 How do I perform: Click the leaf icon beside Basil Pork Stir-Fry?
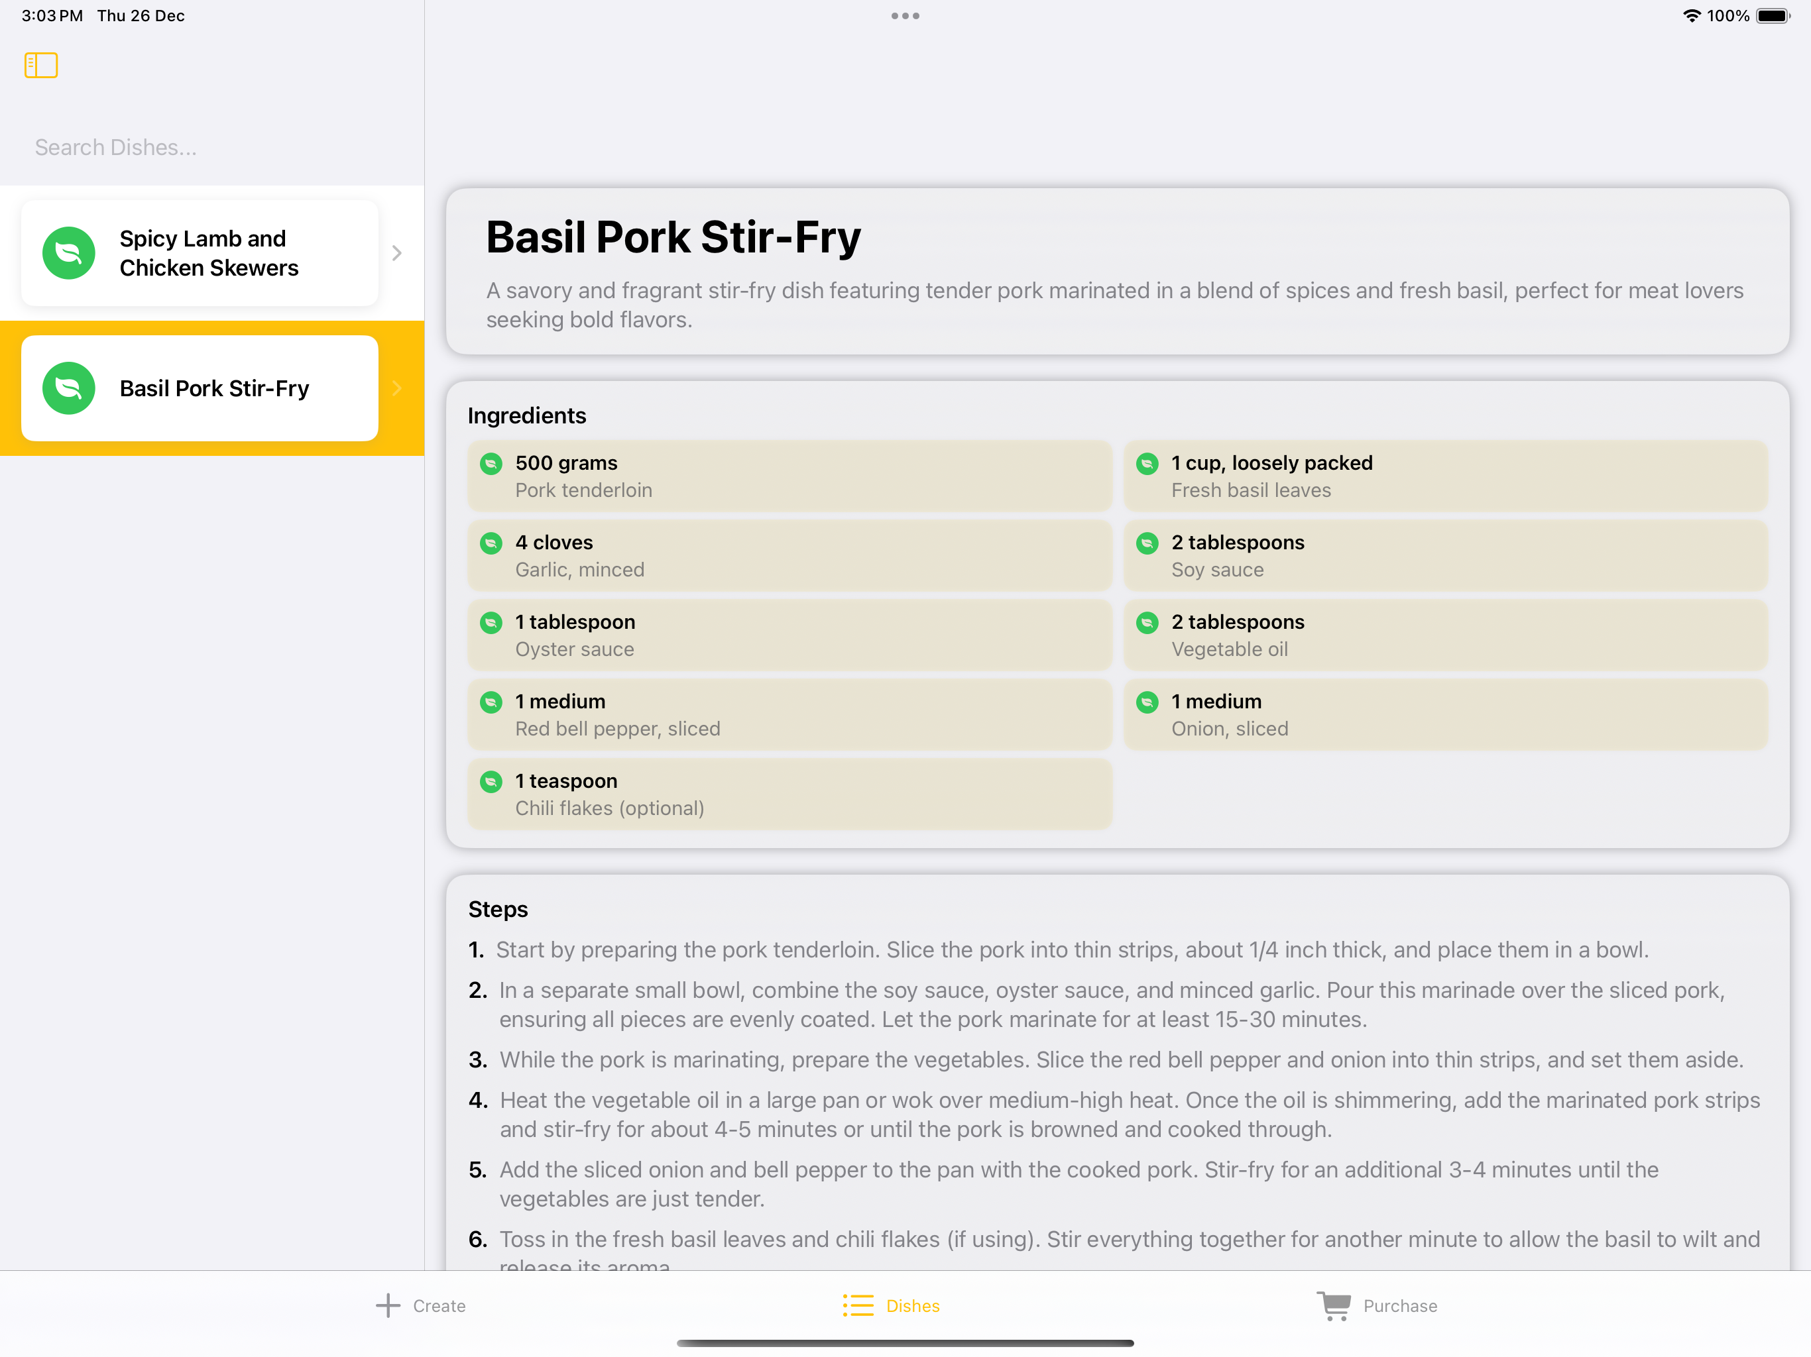(x=69, y=388)
